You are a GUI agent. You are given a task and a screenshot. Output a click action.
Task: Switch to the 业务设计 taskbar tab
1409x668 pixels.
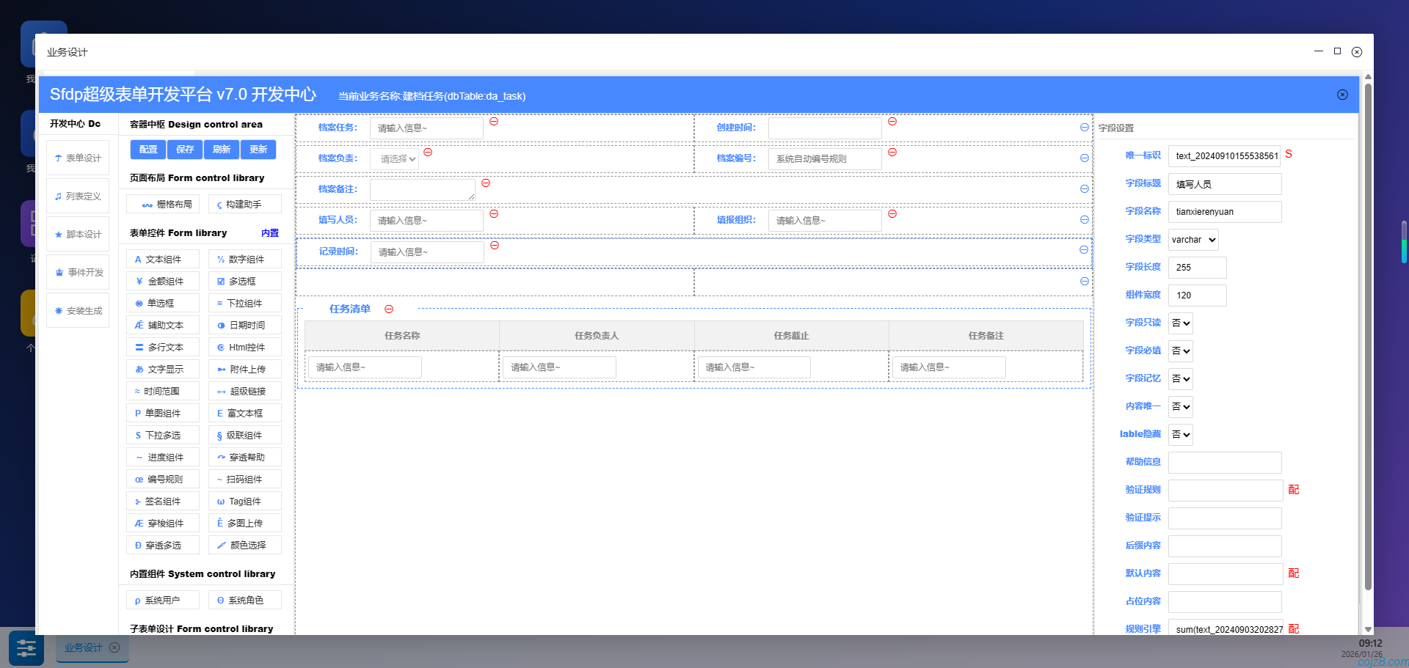click(x=82, y=647)
